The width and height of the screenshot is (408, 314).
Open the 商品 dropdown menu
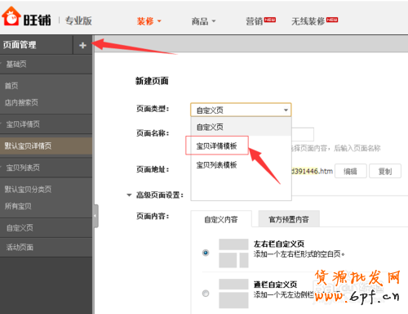click(203, 21)
